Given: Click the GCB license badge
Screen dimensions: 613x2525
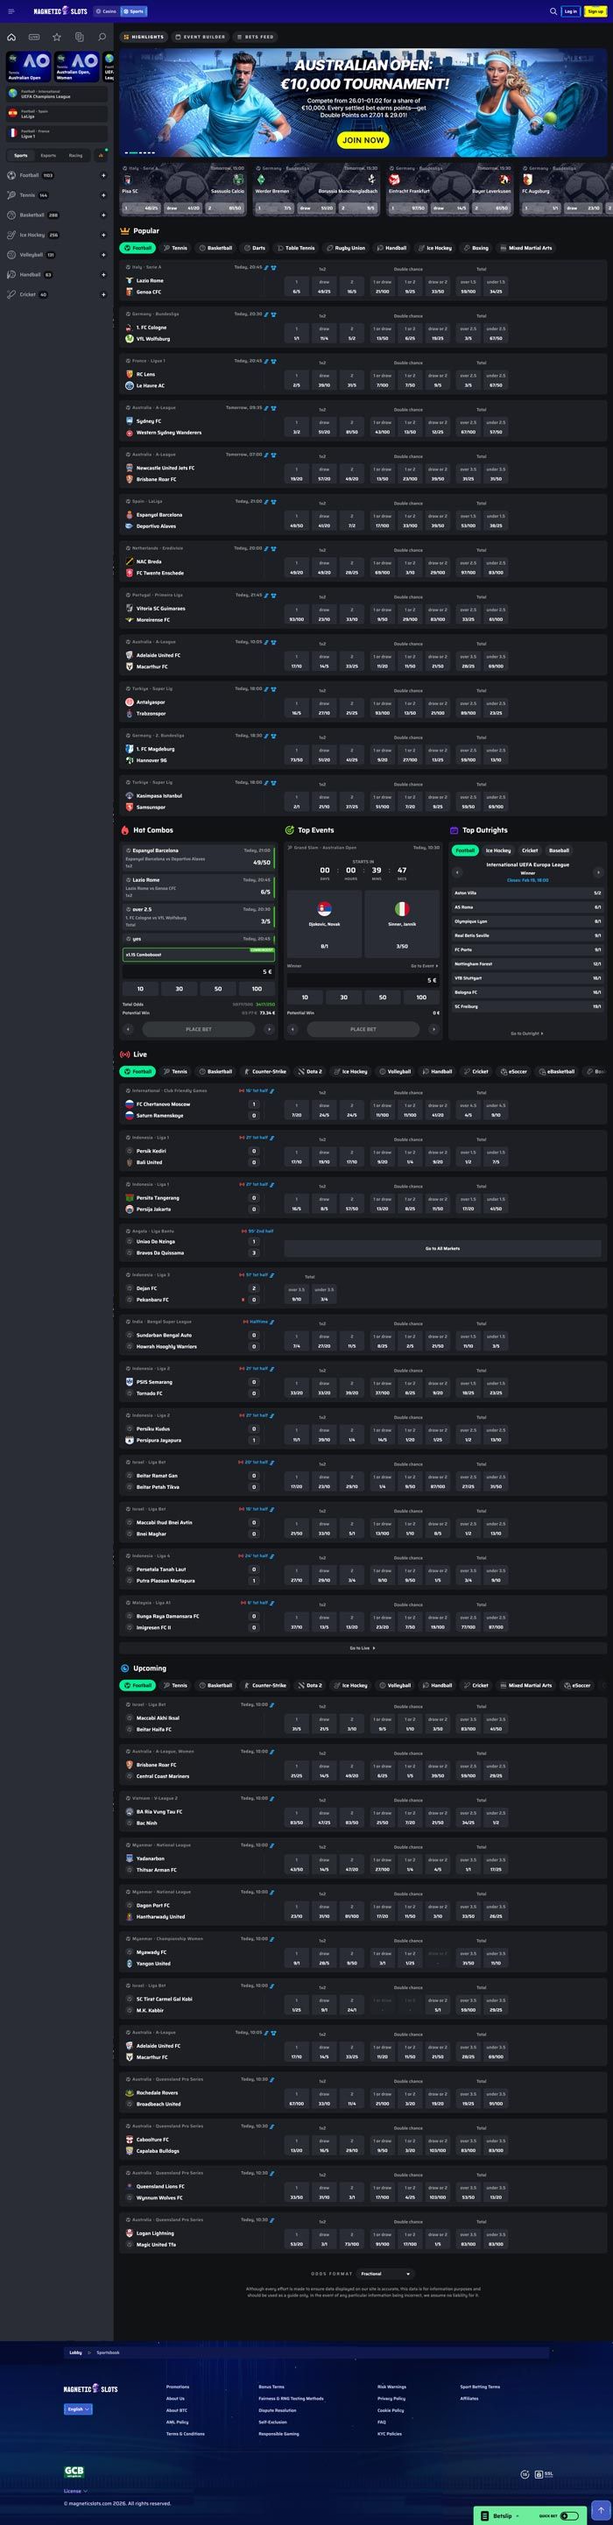Looking at the screenshot, I should click(74, 2471).
